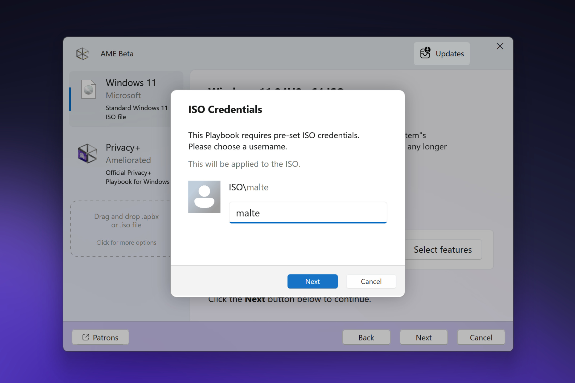Image resolution: width=575 pixels, height=383 pixels.
Task: Close the AME Beta window
Action: click(500, 46)
